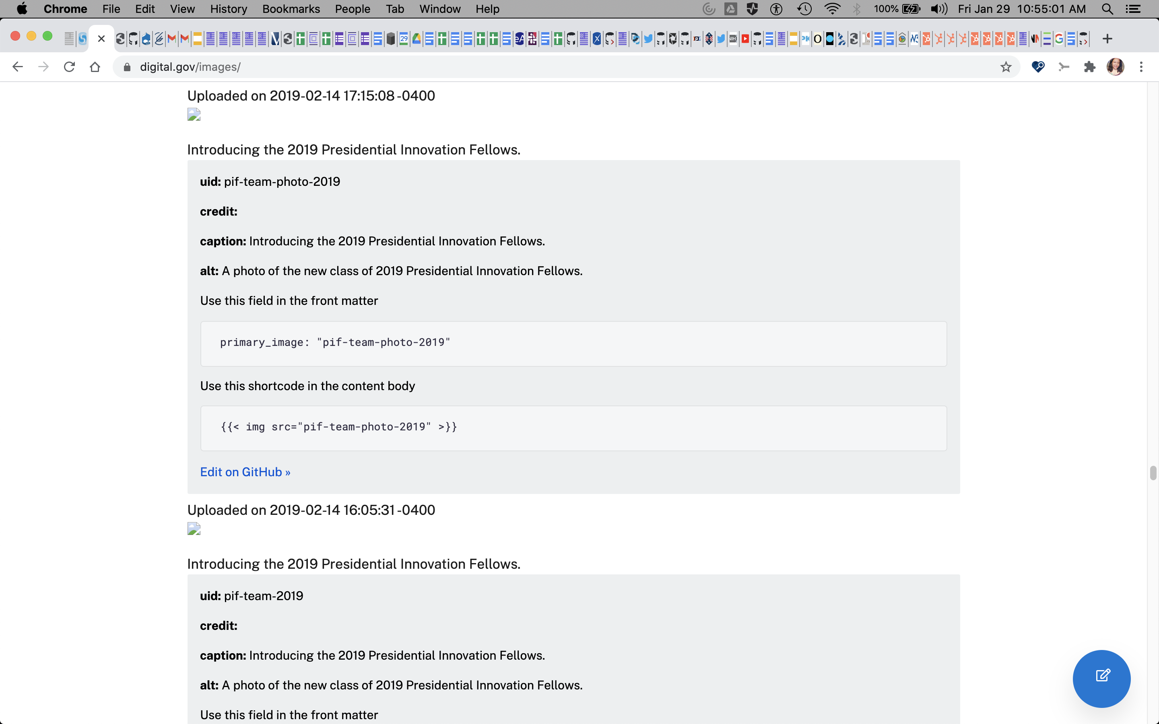Open the Google Calendar bookmark

coord(404,39)
